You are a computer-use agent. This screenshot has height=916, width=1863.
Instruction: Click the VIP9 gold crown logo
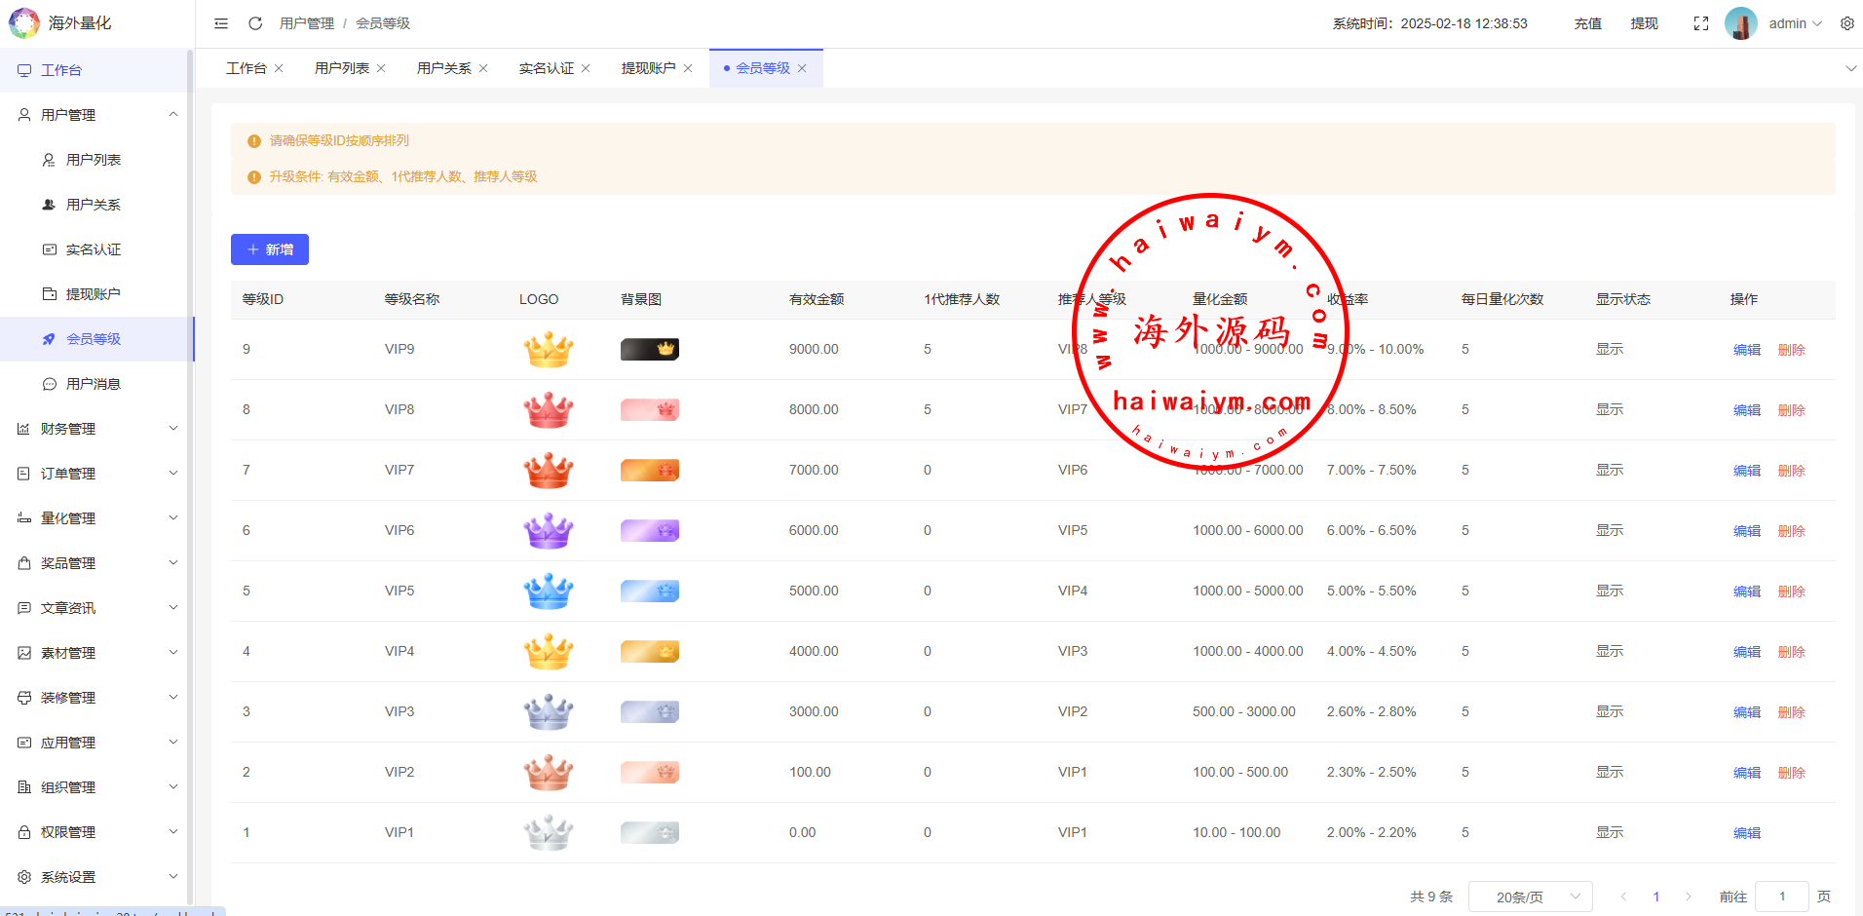[x=549, y=349]
